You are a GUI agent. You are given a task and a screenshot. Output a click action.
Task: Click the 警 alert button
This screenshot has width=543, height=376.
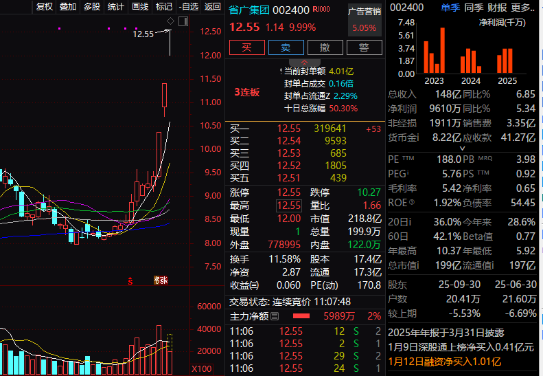(x=365, y=47)
